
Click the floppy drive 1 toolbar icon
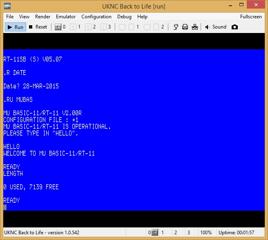point(74,27)
